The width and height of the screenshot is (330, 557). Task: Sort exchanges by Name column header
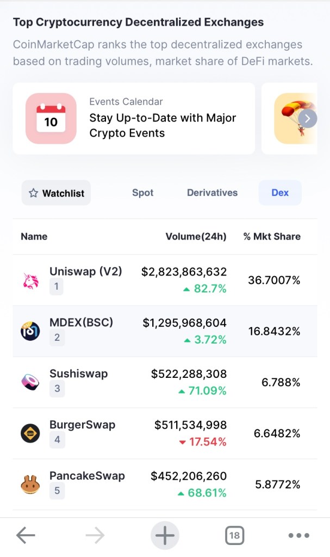pos(34,236)
